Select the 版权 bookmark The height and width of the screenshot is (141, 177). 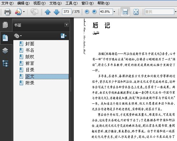(30, 57)
